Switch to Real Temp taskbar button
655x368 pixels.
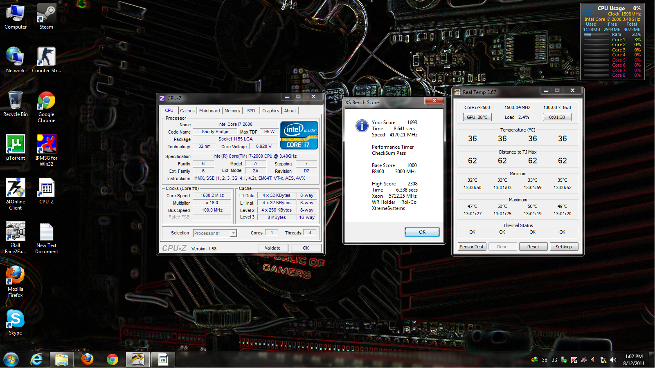tap(138, 360)
